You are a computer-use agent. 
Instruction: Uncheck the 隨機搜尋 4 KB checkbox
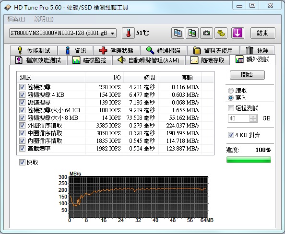[22, 94]
